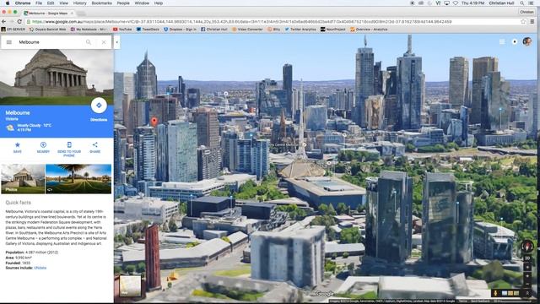
Task: Open the Bookmarks menu
Action: tap(101, 3)
